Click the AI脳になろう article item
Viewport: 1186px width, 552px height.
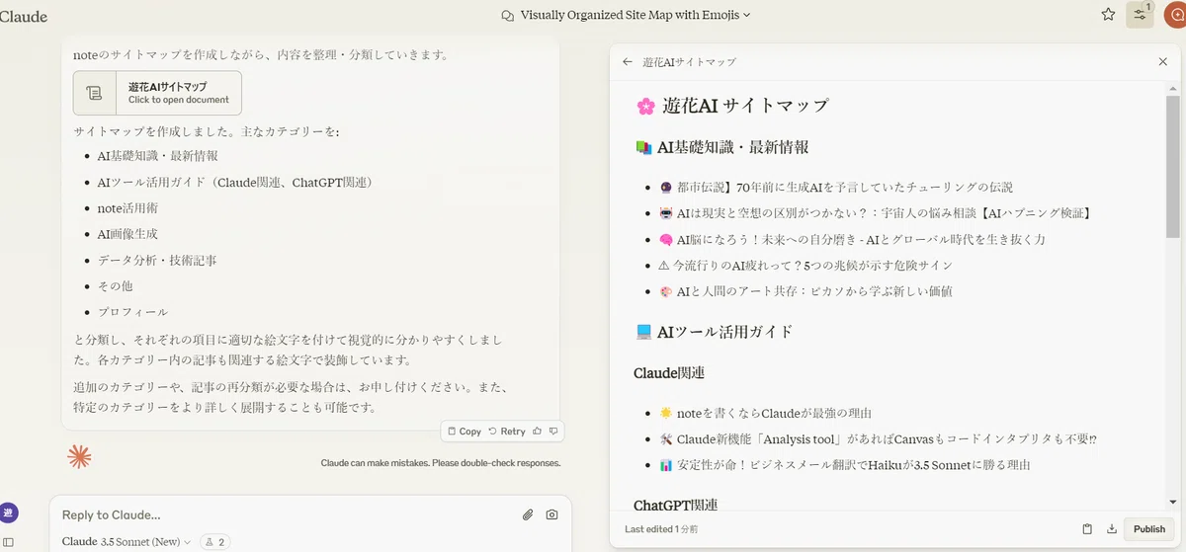pos(851,239)
